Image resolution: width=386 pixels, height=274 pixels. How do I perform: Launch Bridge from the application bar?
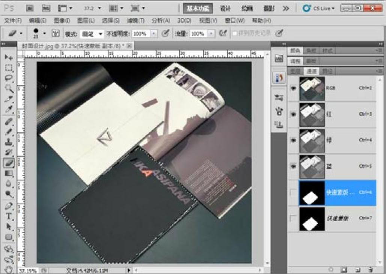pos(30,8)
